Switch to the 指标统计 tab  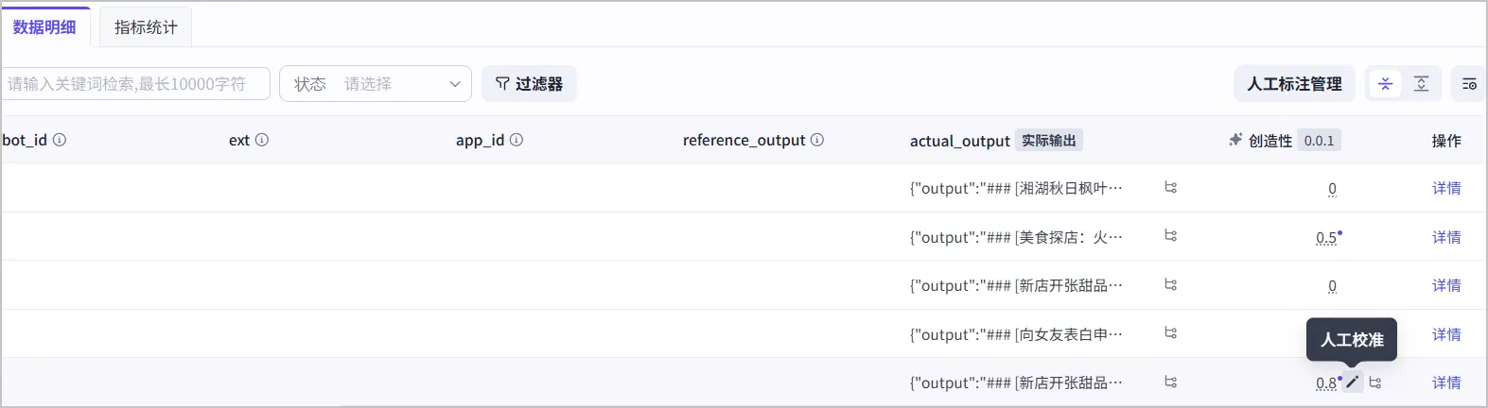tap(146, 27)
